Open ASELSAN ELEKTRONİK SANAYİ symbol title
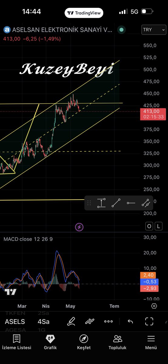The image size is (168, 364). pos(62,30)
